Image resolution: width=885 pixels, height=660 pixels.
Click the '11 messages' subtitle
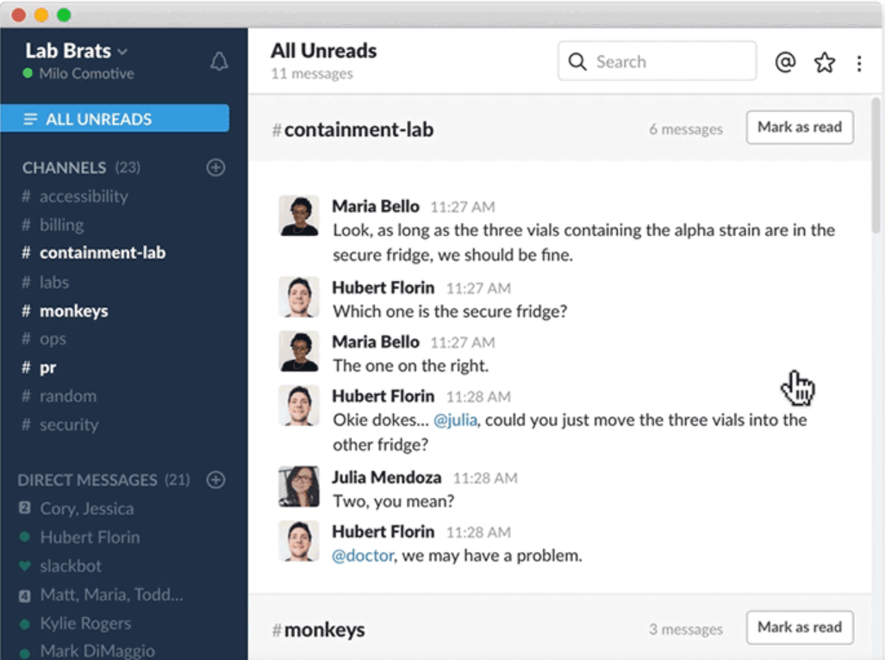(312, 74)
